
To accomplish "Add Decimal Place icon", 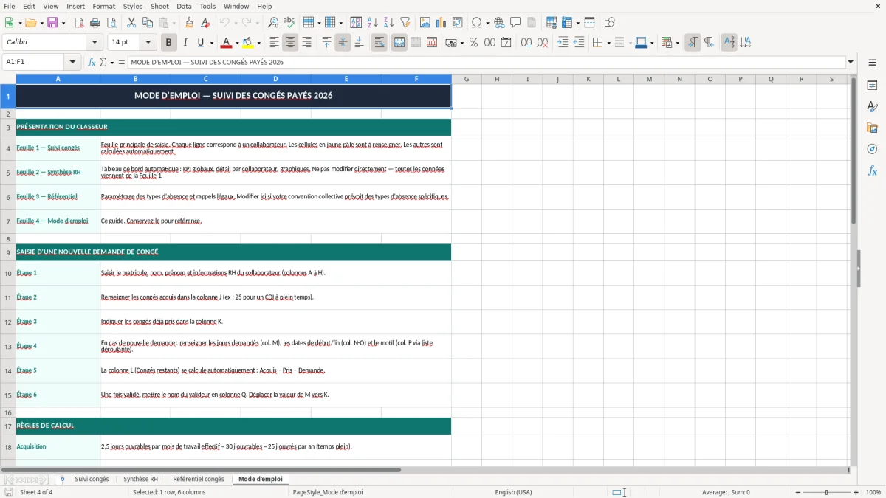I will 526,43.
